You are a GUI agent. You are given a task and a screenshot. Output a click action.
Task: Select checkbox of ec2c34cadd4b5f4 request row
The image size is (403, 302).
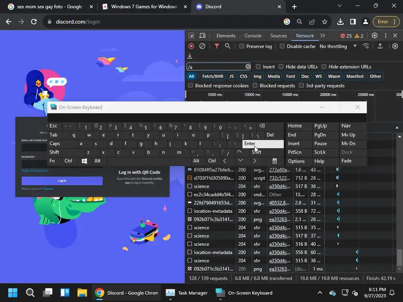(x=190, y=194)
